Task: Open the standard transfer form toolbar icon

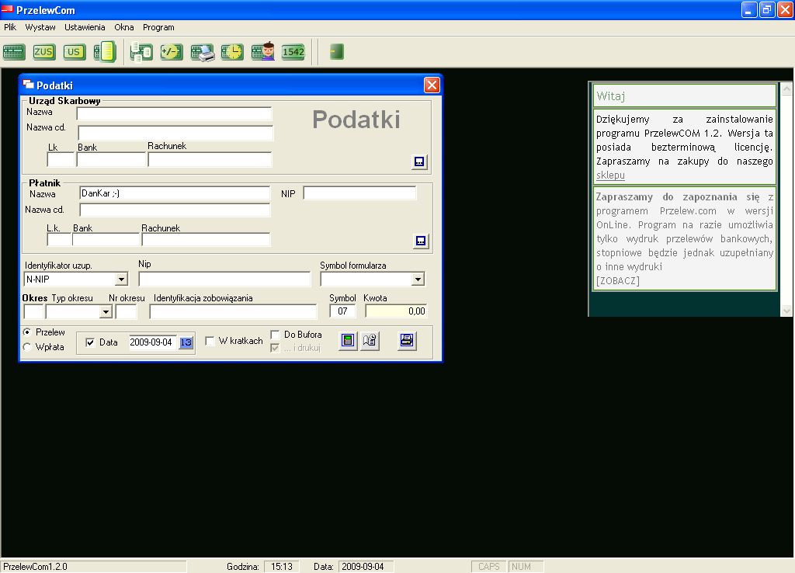Action: 14,52
